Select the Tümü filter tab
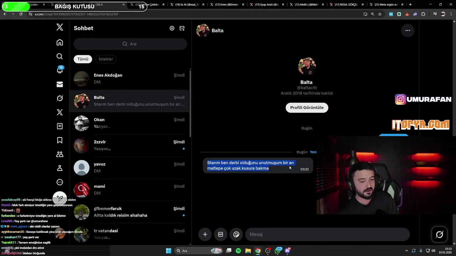The width and height of the screenshot is (456, 256). pos(83,59)
